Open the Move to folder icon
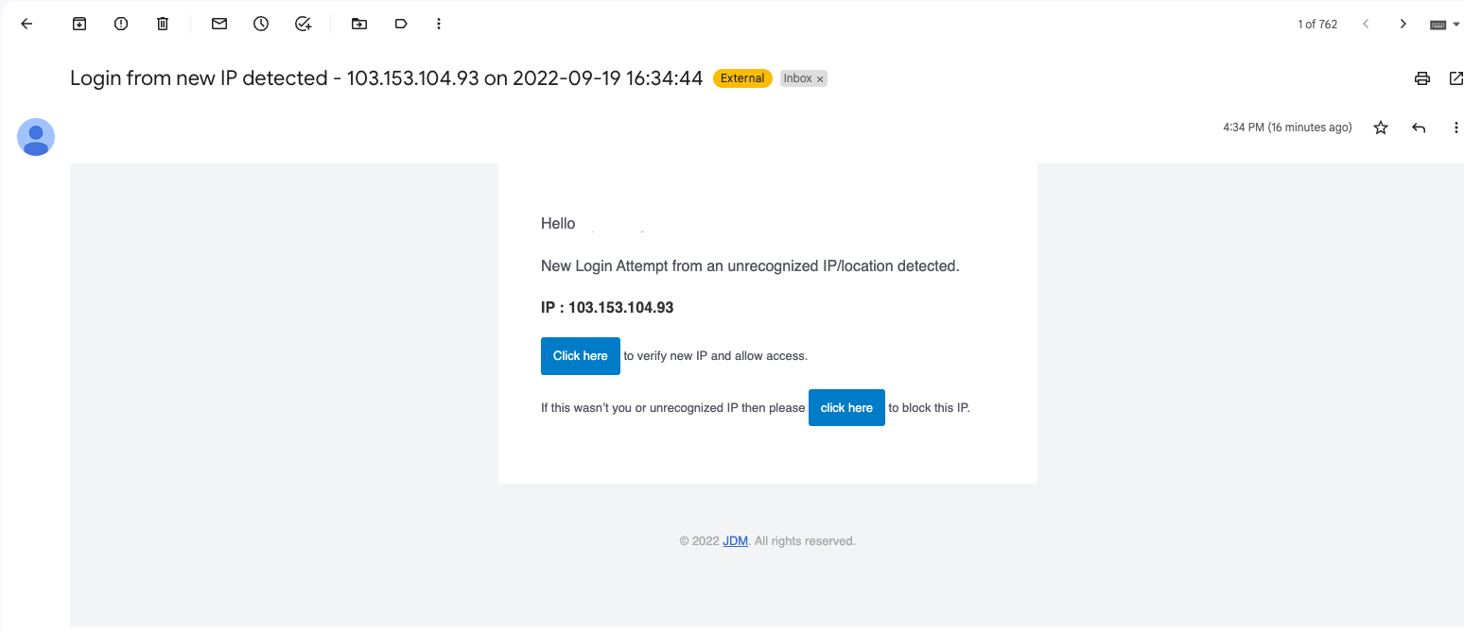Screen dimensions: 1464x632 pos(359,24)
